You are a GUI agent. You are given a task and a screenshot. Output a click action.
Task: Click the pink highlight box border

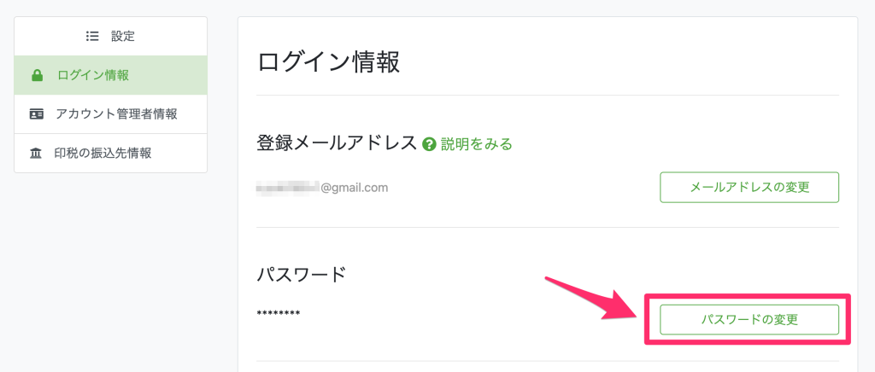pyautogui.click(x=748, y=296)
